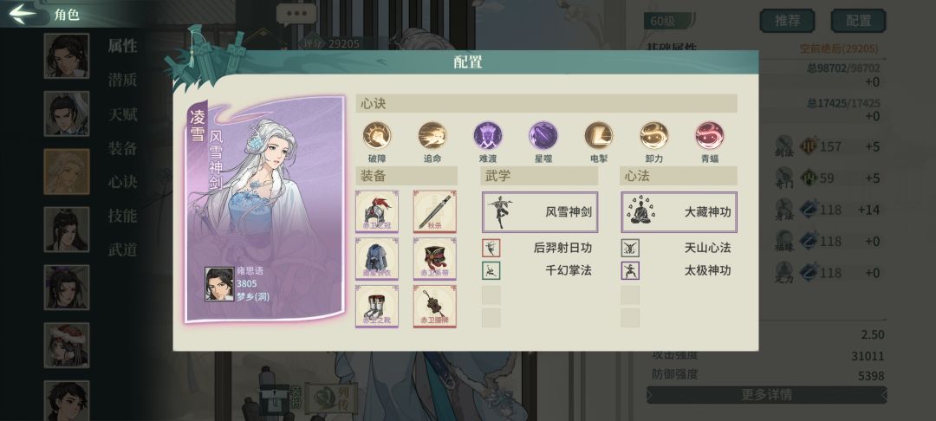Select the 星噬 skill icon
Screen dimensions: 936x421
point(543,135)
